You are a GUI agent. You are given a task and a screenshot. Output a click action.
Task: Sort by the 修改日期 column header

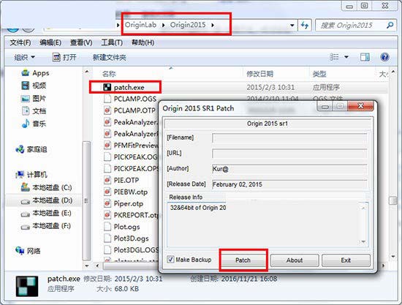(x=259, y=74)
